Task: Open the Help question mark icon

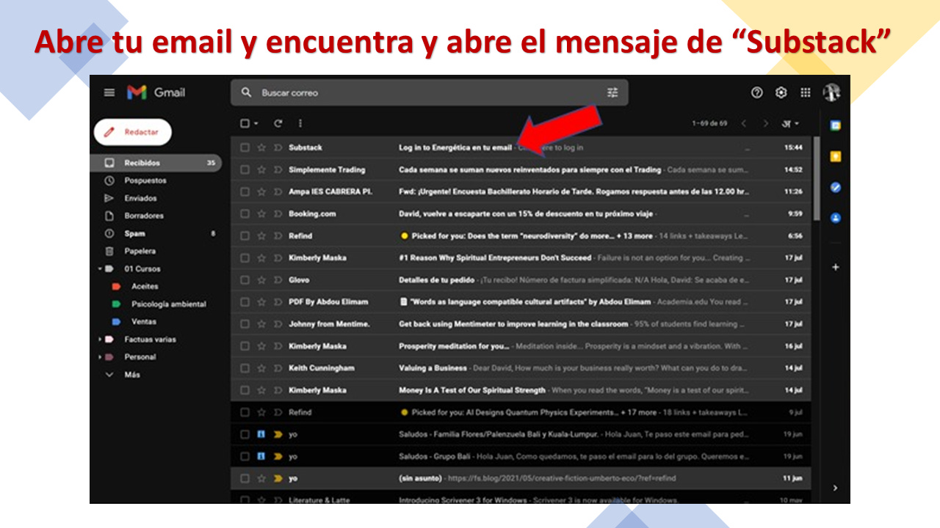Action: tap(757, 92)
